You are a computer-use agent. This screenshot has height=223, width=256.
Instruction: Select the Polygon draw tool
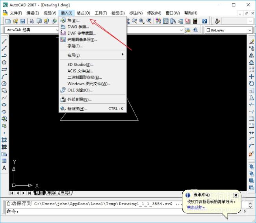pos(4,62)
